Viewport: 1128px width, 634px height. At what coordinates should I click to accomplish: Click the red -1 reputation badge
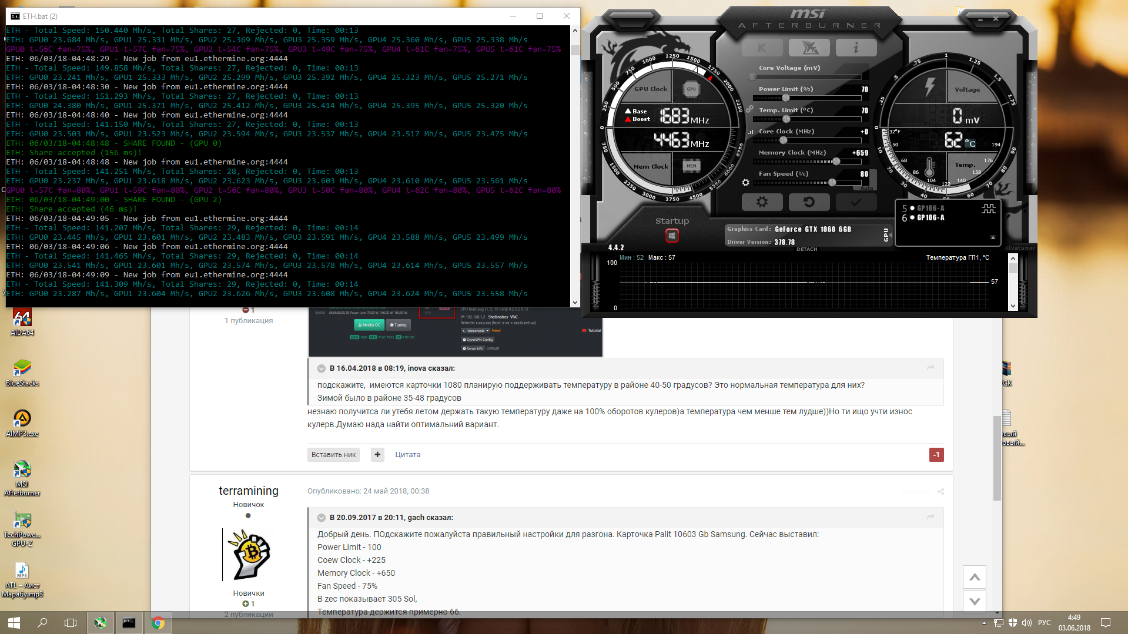(x=936, y=455)
